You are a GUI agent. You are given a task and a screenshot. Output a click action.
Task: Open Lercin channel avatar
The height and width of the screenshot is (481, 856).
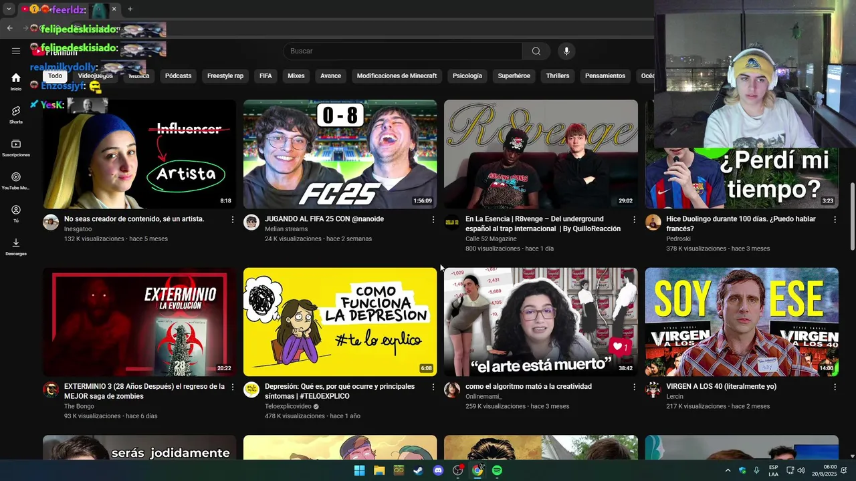(653, 390)
